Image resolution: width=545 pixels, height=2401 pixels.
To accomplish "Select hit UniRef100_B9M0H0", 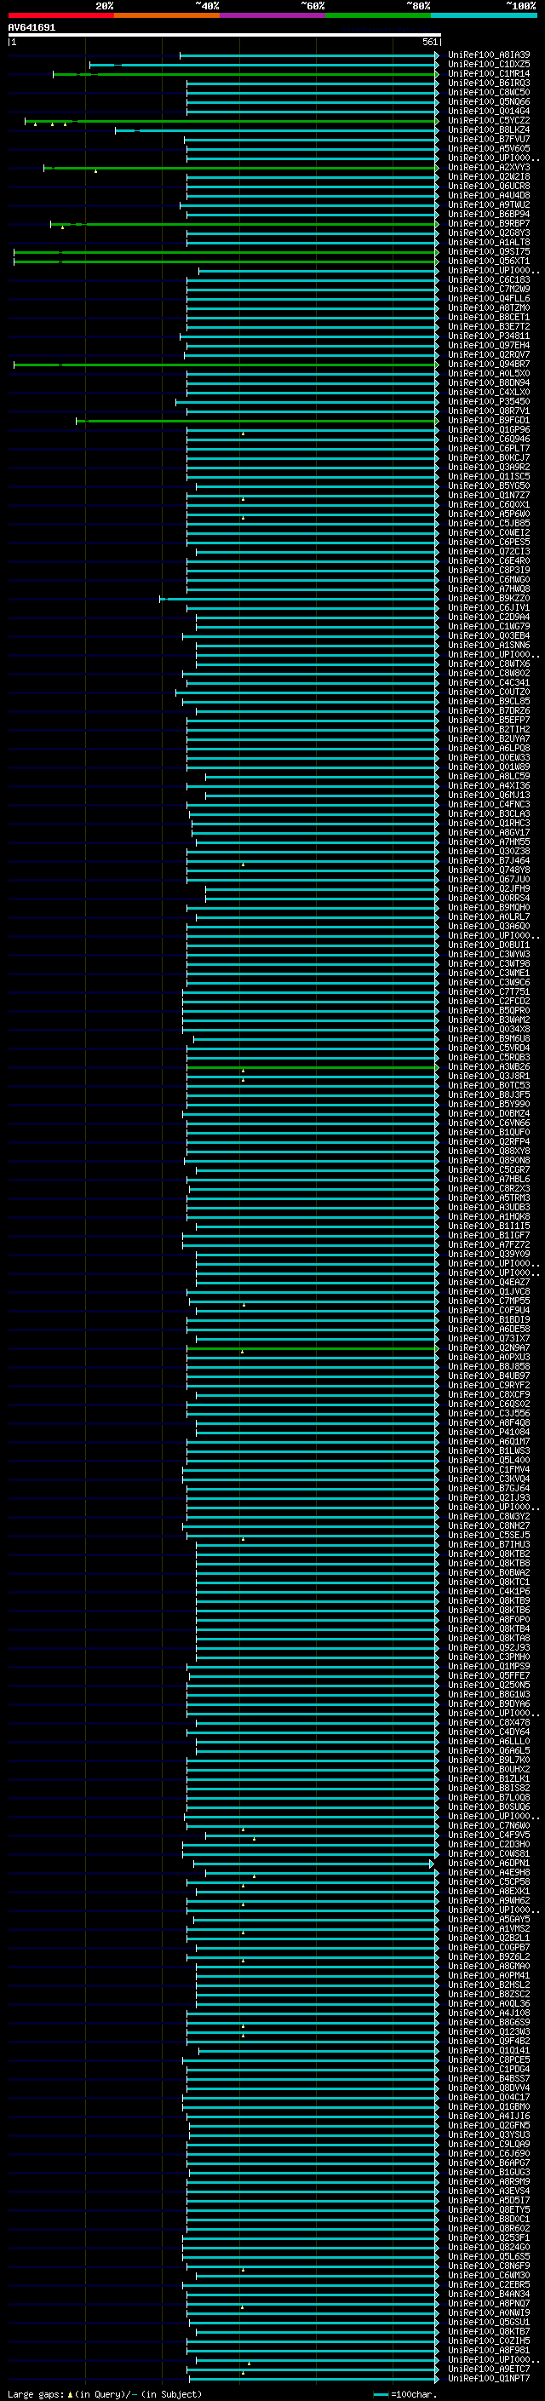I will [x=488, y=908].
